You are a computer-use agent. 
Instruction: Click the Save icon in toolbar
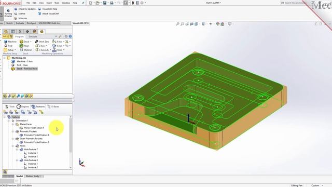pyautogui.click(x=105, y=3)
